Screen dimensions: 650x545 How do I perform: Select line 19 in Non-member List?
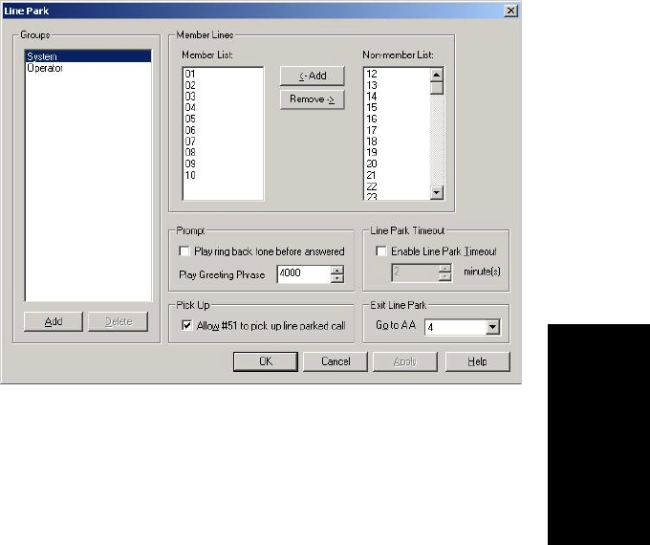coord(397,153)
